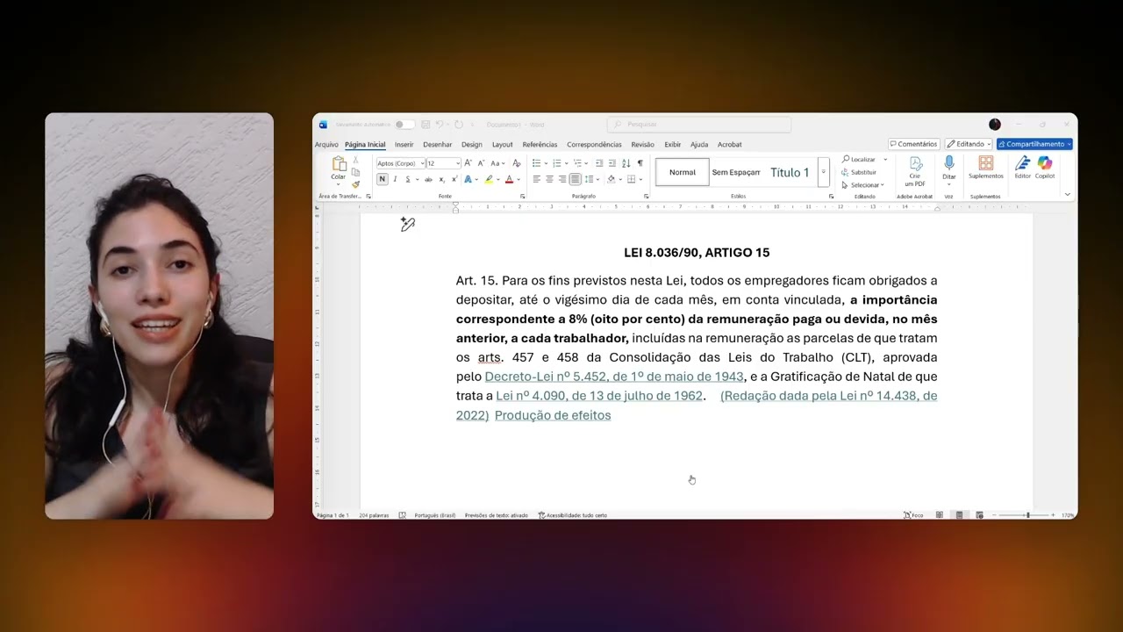This screenshot has width=1123, height=632.
Task: Click the save disk icon
Action: click(426, 125)
